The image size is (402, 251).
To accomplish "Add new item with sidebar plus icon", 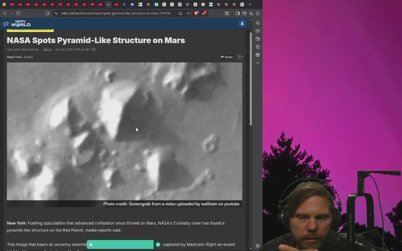I will click(x=258, y=63).
